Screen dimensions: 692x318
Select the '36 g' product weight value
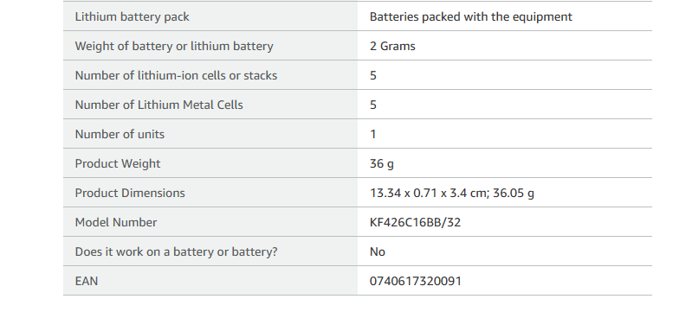click(382, 163)
